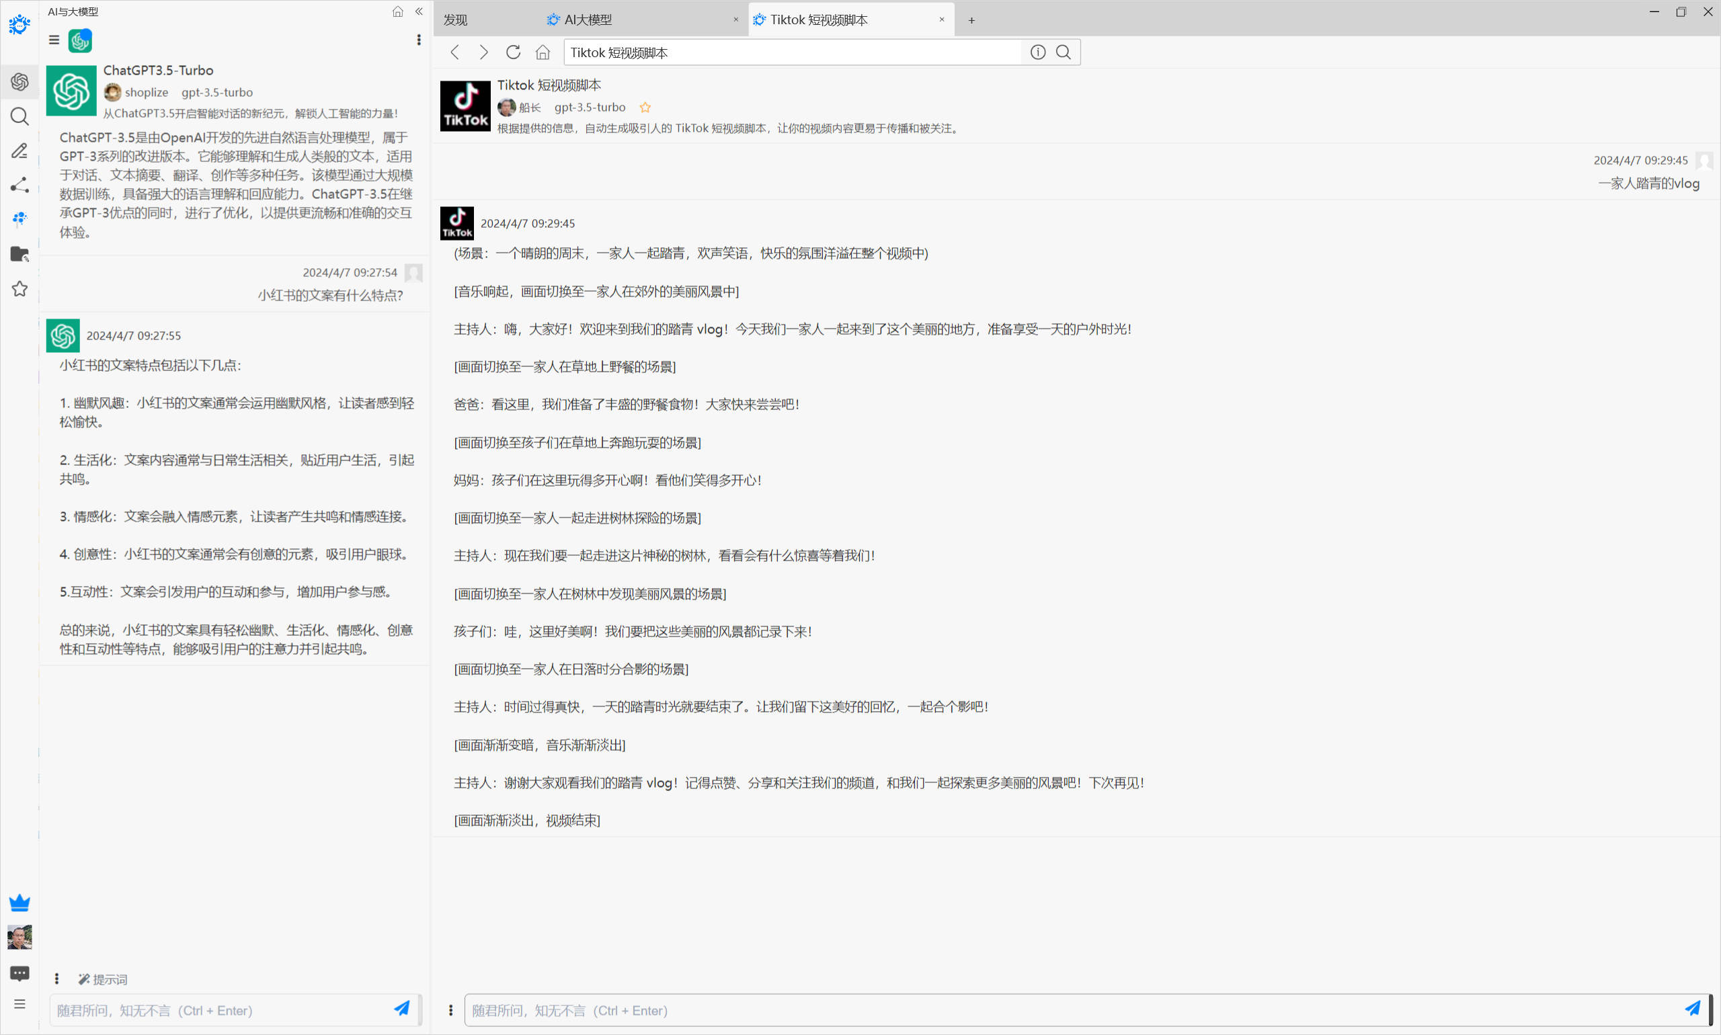Viewport: 1721px width, 1035px height.
Task: Click the main chat message input field
Action: tap(1047, 1010)
